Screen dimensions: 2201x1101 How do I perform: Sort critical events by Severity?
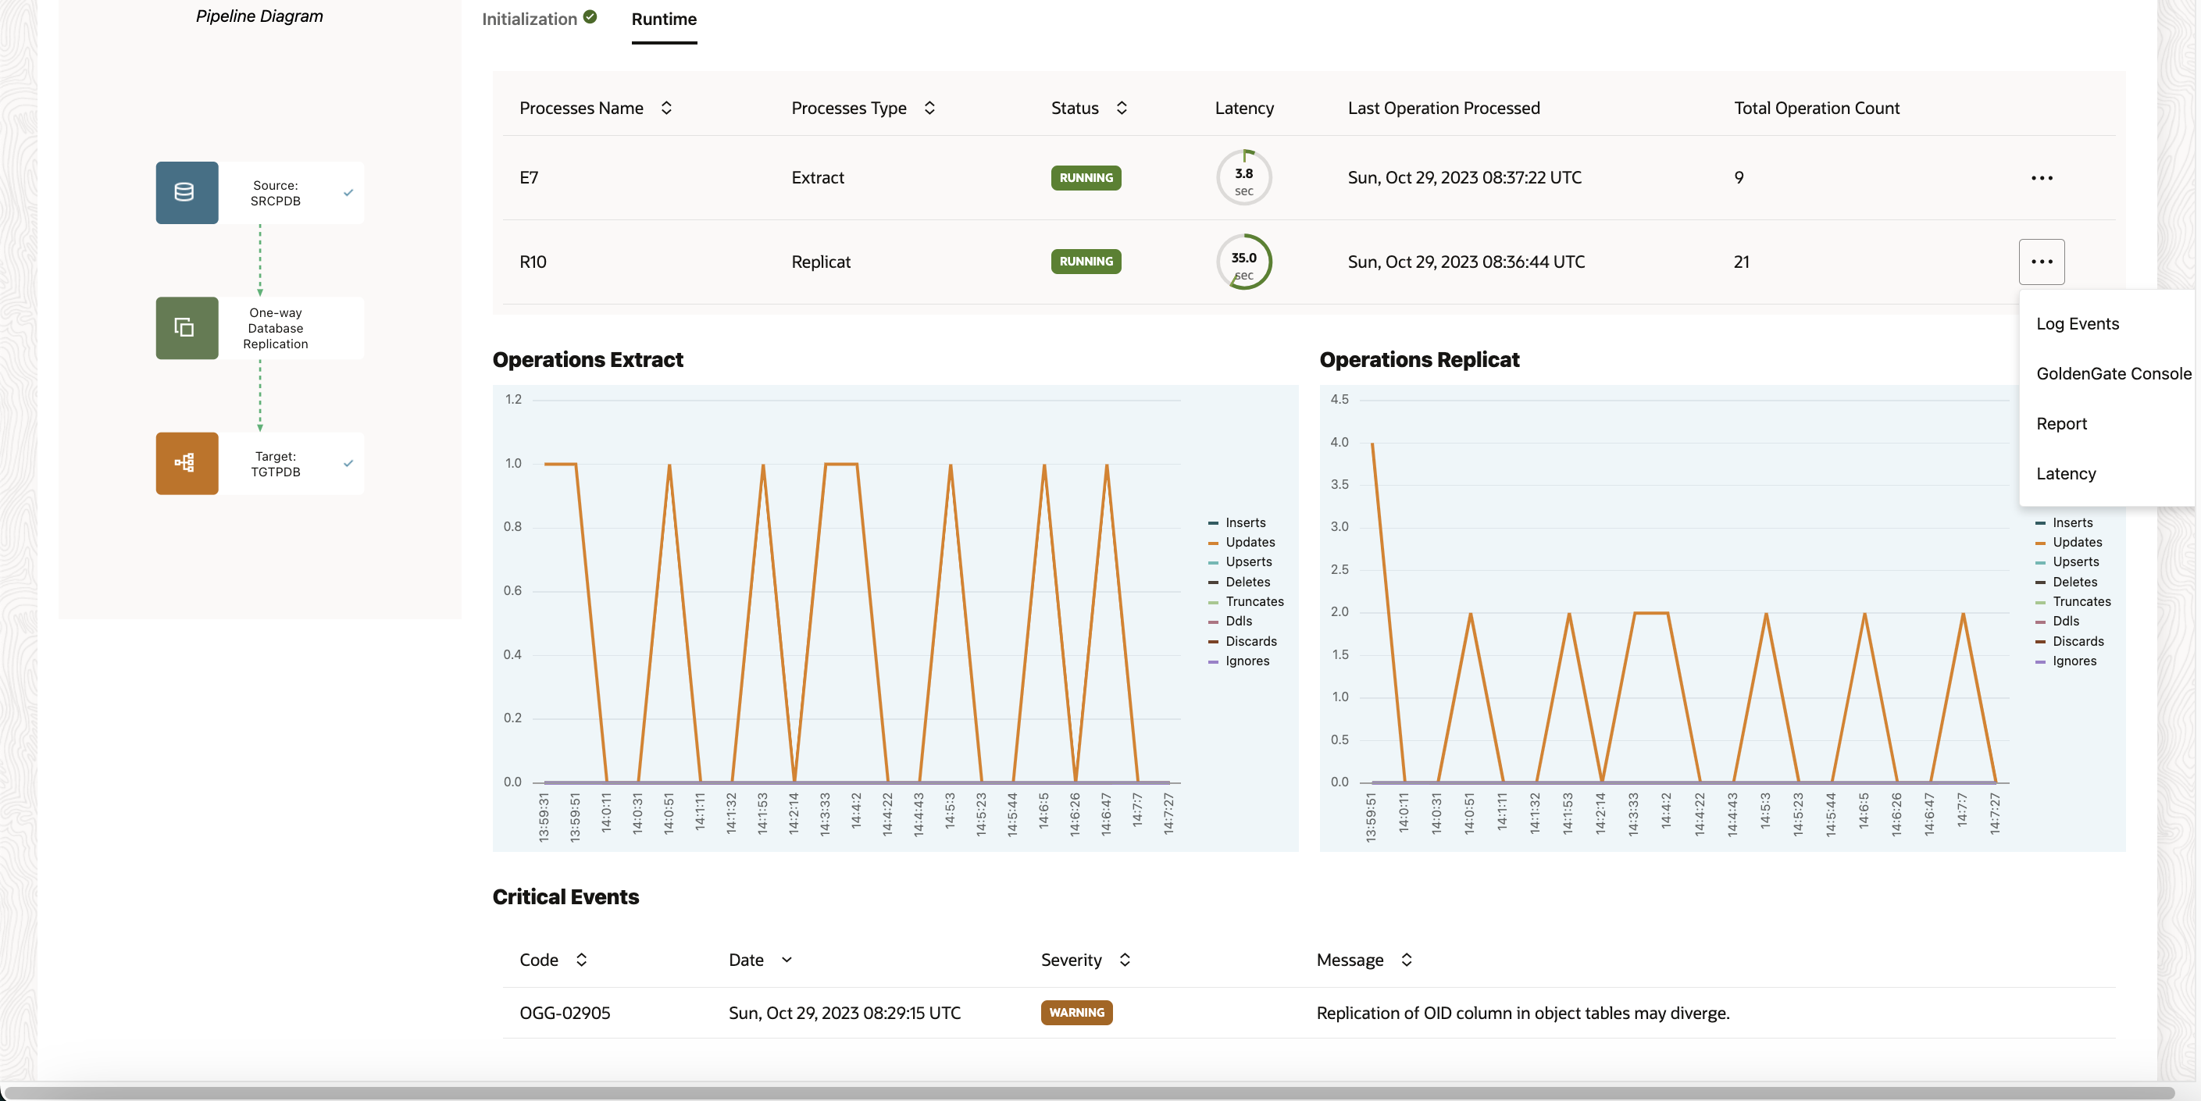tap(1125, 960)
